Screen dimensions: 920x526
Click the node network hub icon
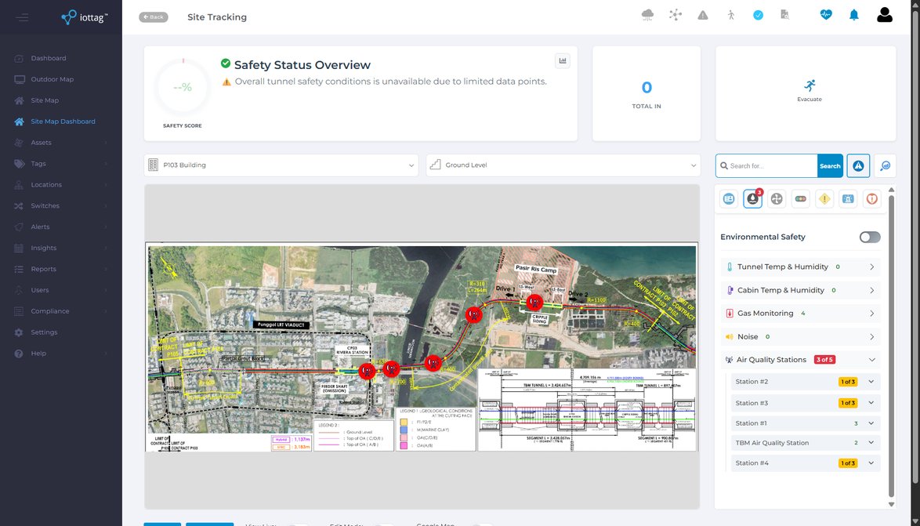tap(676, 15)
